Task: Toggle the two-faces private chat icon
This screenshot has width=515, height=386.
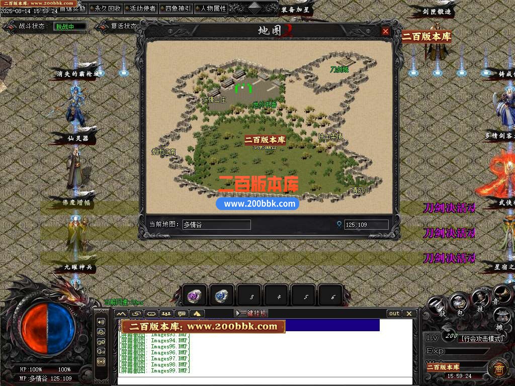Action: [101, 342]
